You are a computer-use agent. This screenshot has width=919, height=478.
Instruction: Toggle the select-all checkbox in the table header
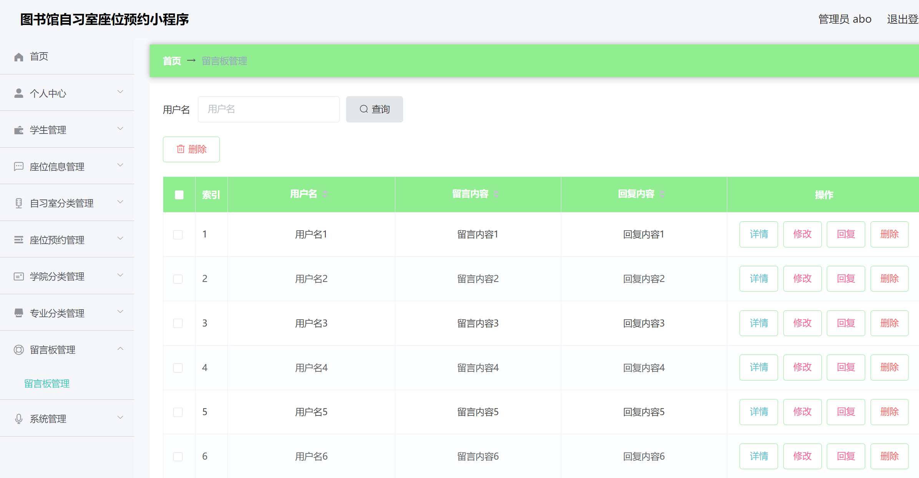[x=179, y=195]
